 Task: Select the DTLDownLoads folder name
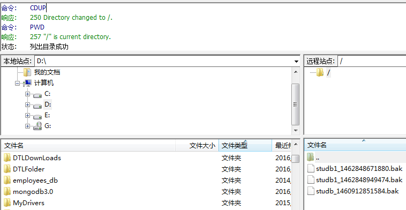point(37,158)
